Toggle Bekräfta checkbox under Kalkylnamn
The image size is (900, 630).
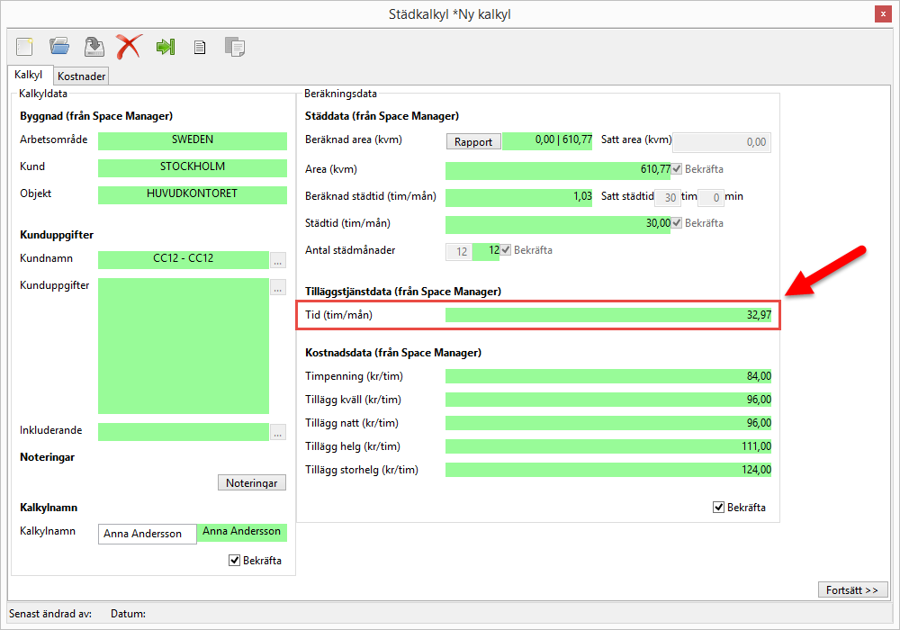tap(236, 561)
